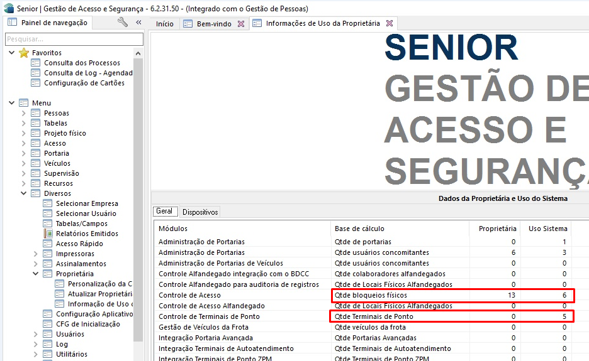The image size is (589, 361).
Task: Click the Senior application logo icon
Action: (x=9, y=8)
